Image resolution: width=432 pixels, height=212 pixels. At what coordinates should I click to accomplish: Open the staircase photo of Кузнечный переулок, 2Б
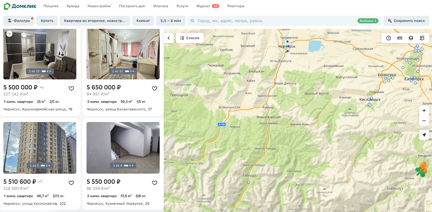point(123,148)
